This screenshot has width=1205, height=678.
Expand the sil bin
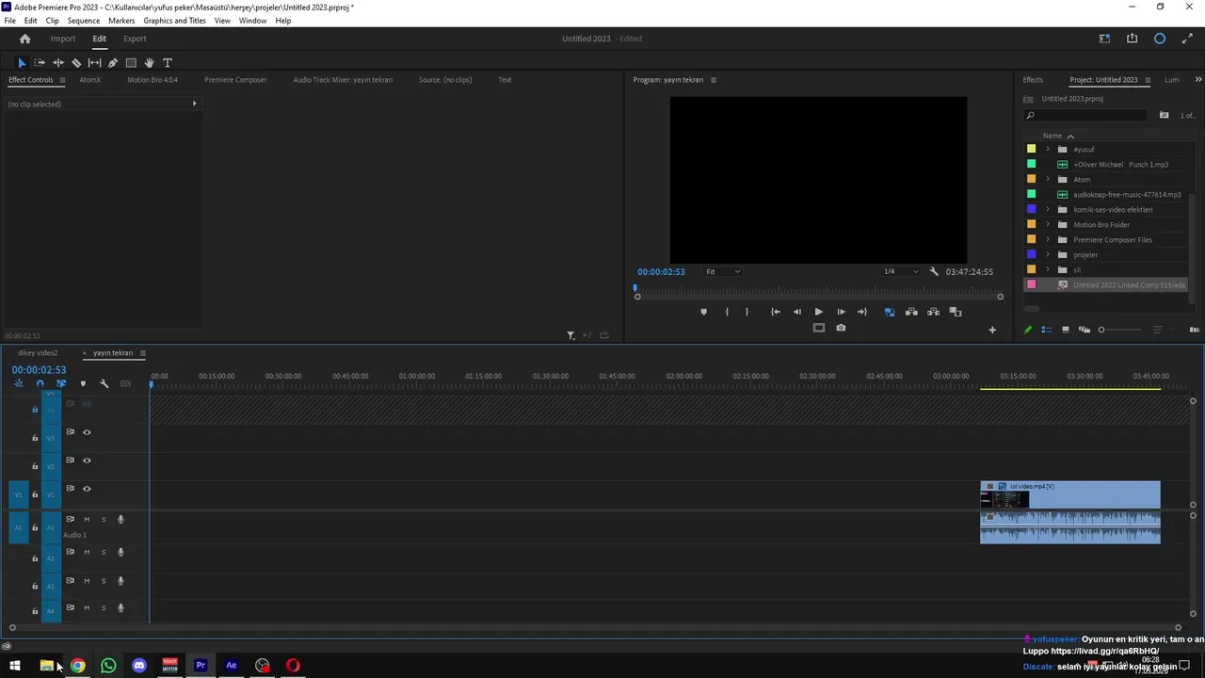(1048, 270)
